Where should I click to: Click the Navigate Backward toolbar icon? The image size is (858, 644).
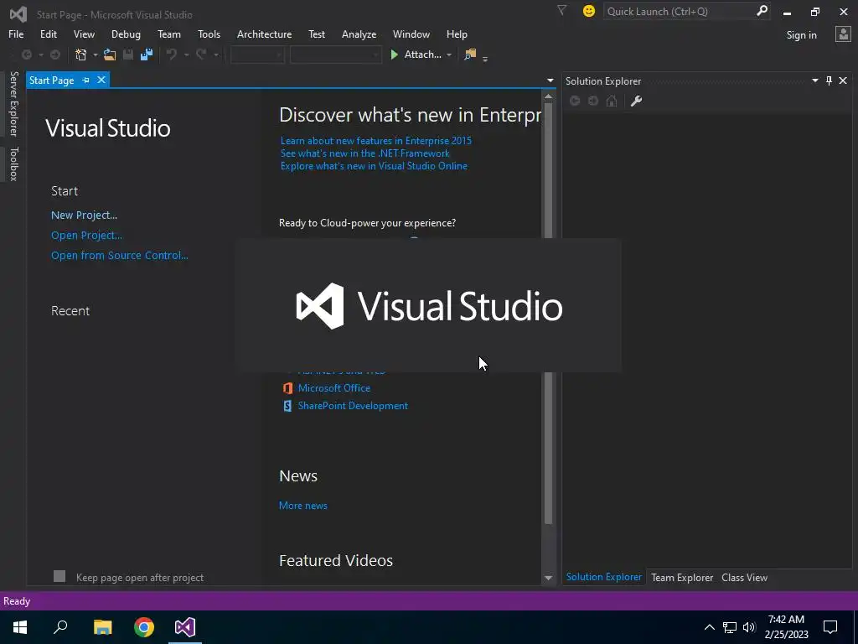(26, 55)
